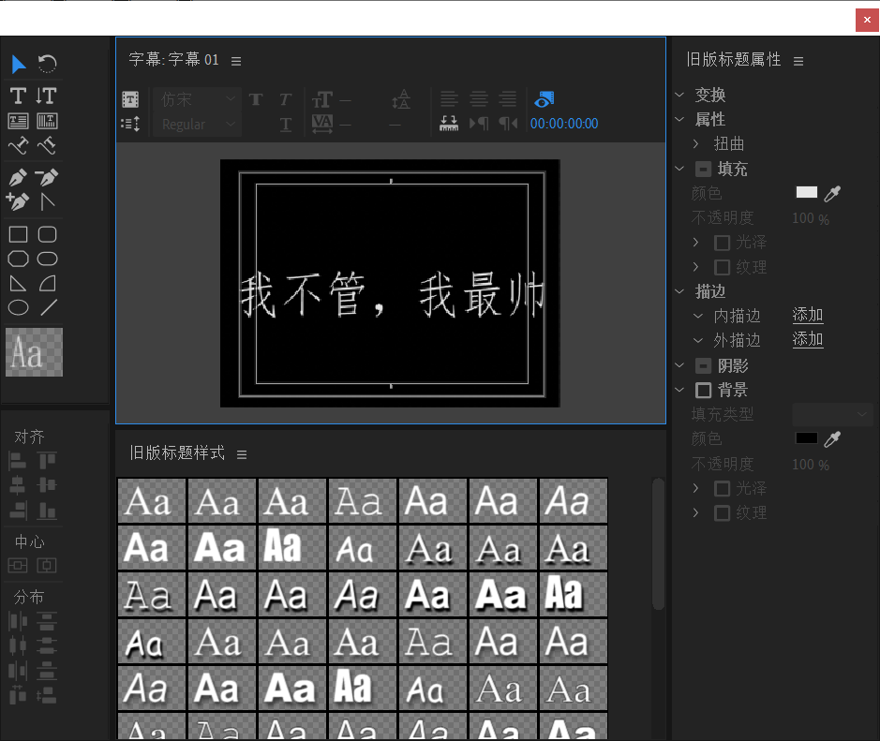
Task: Enable 纹理 checkbox under 填充
Action: 722,267
